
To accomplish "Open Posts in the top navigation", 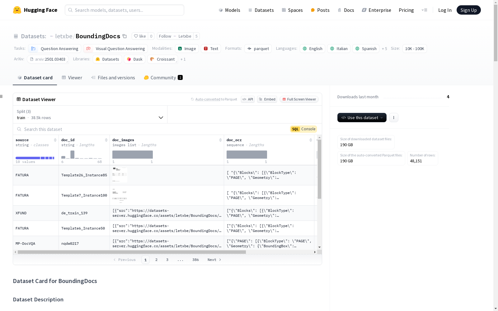I will (320, 10).
